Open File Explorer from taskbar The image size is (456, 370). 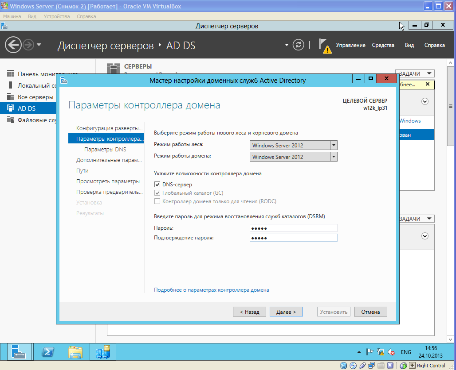[75, 352]
